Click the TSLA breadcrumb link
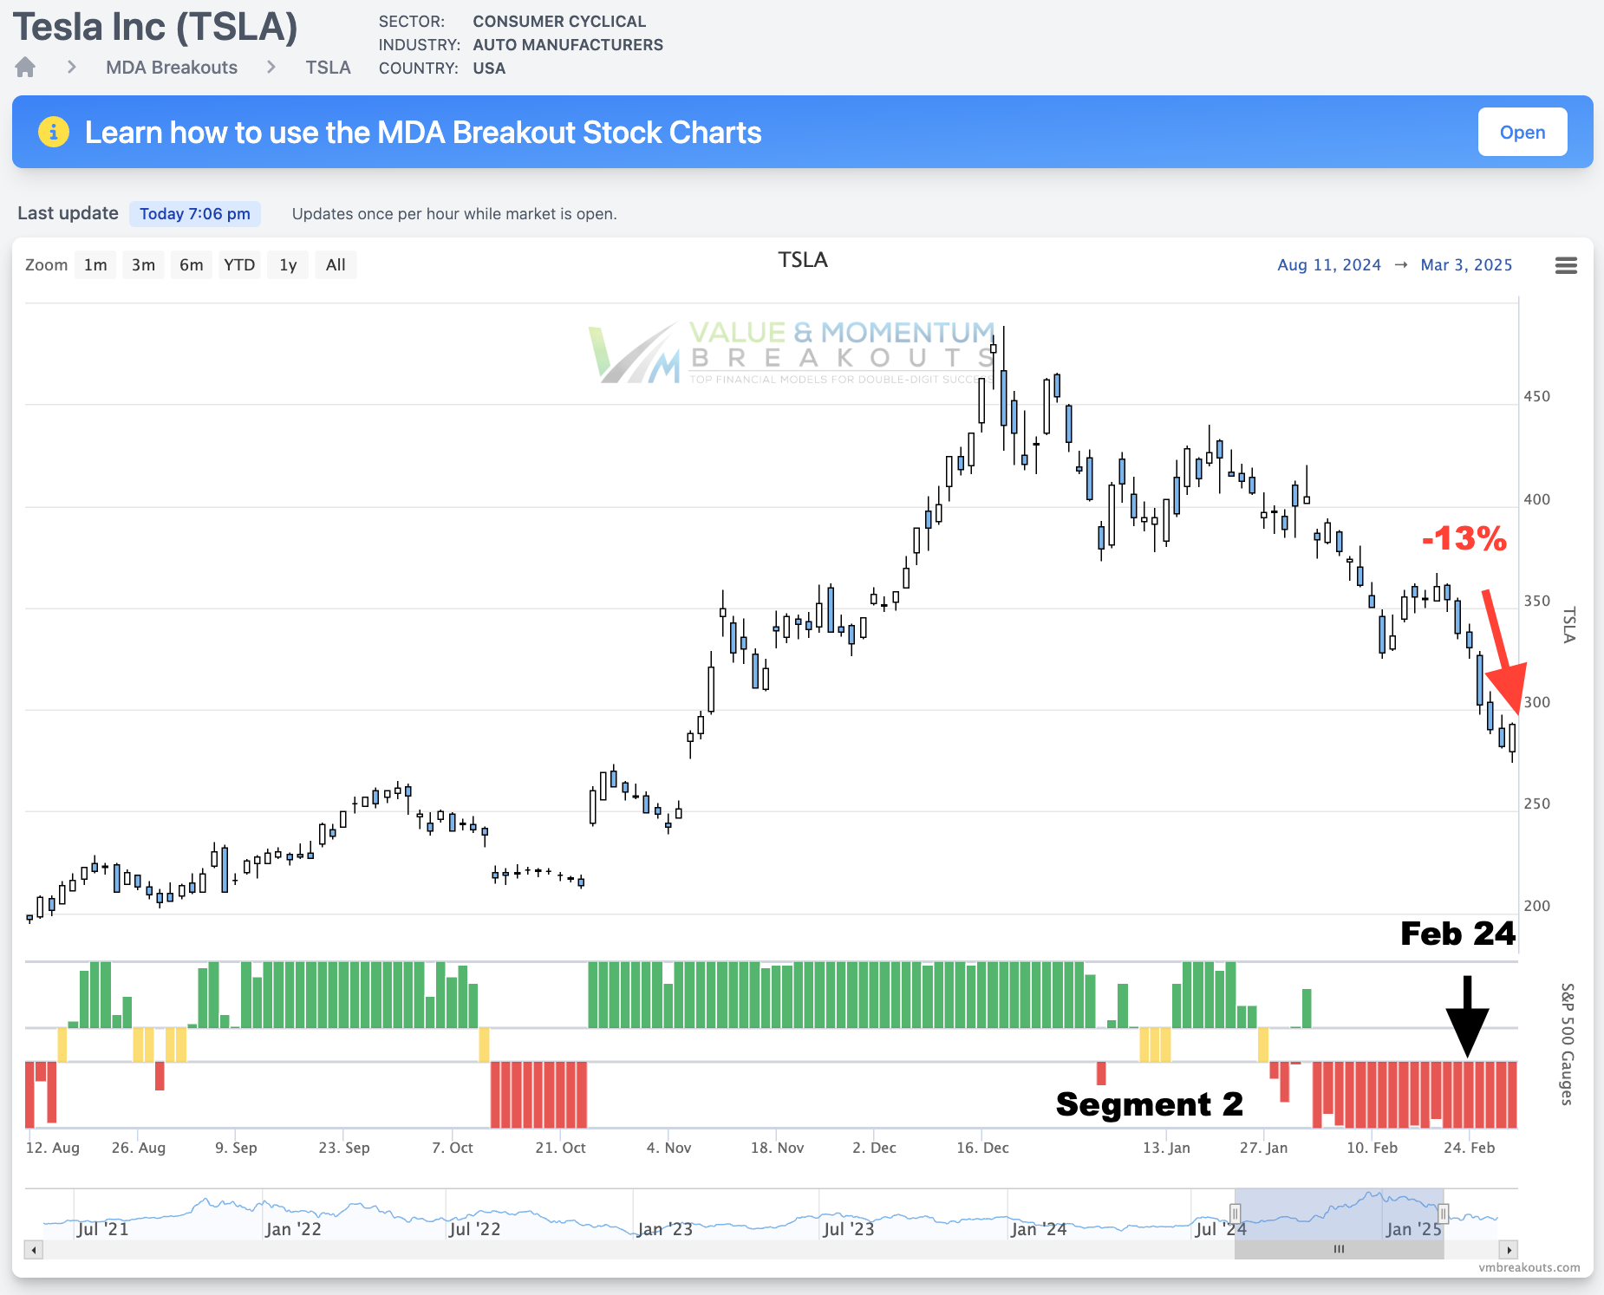Viewport: 1604px width, 1295px height. [328, 68]
